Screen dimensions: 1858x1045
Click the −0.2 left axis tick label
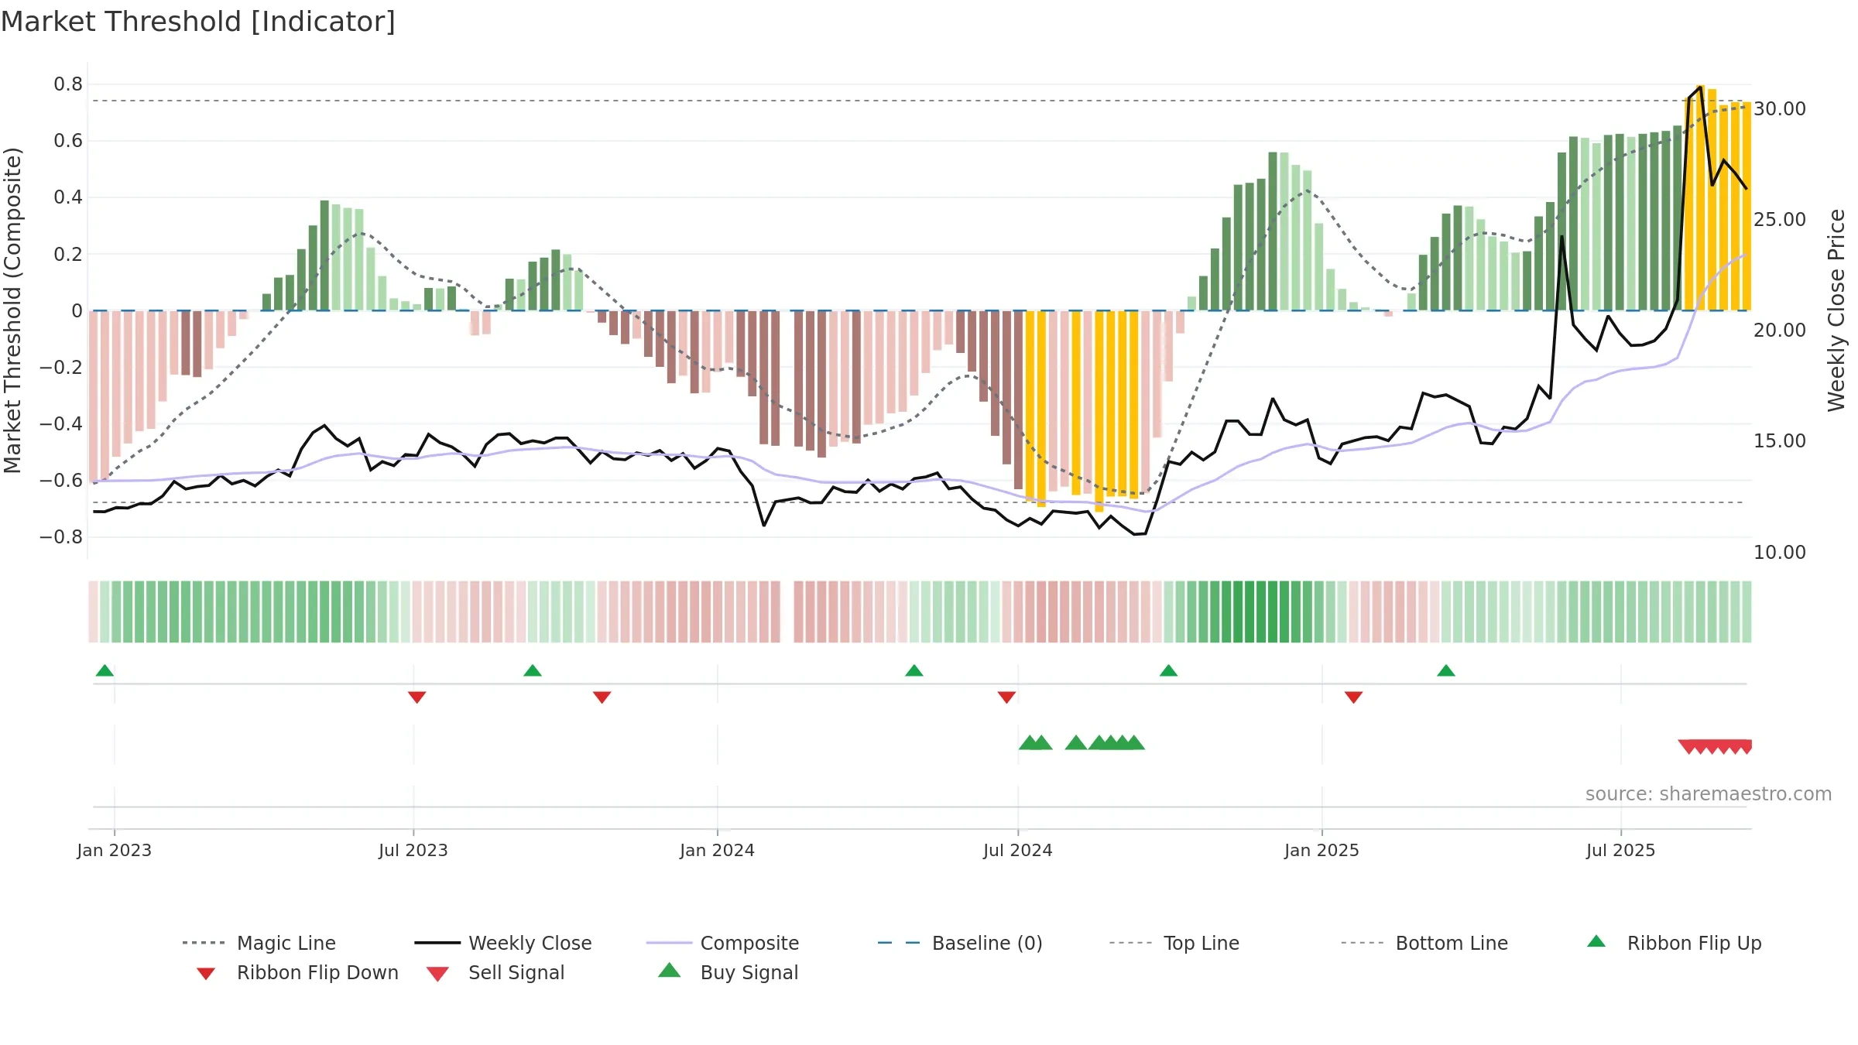tap(61, 368)
